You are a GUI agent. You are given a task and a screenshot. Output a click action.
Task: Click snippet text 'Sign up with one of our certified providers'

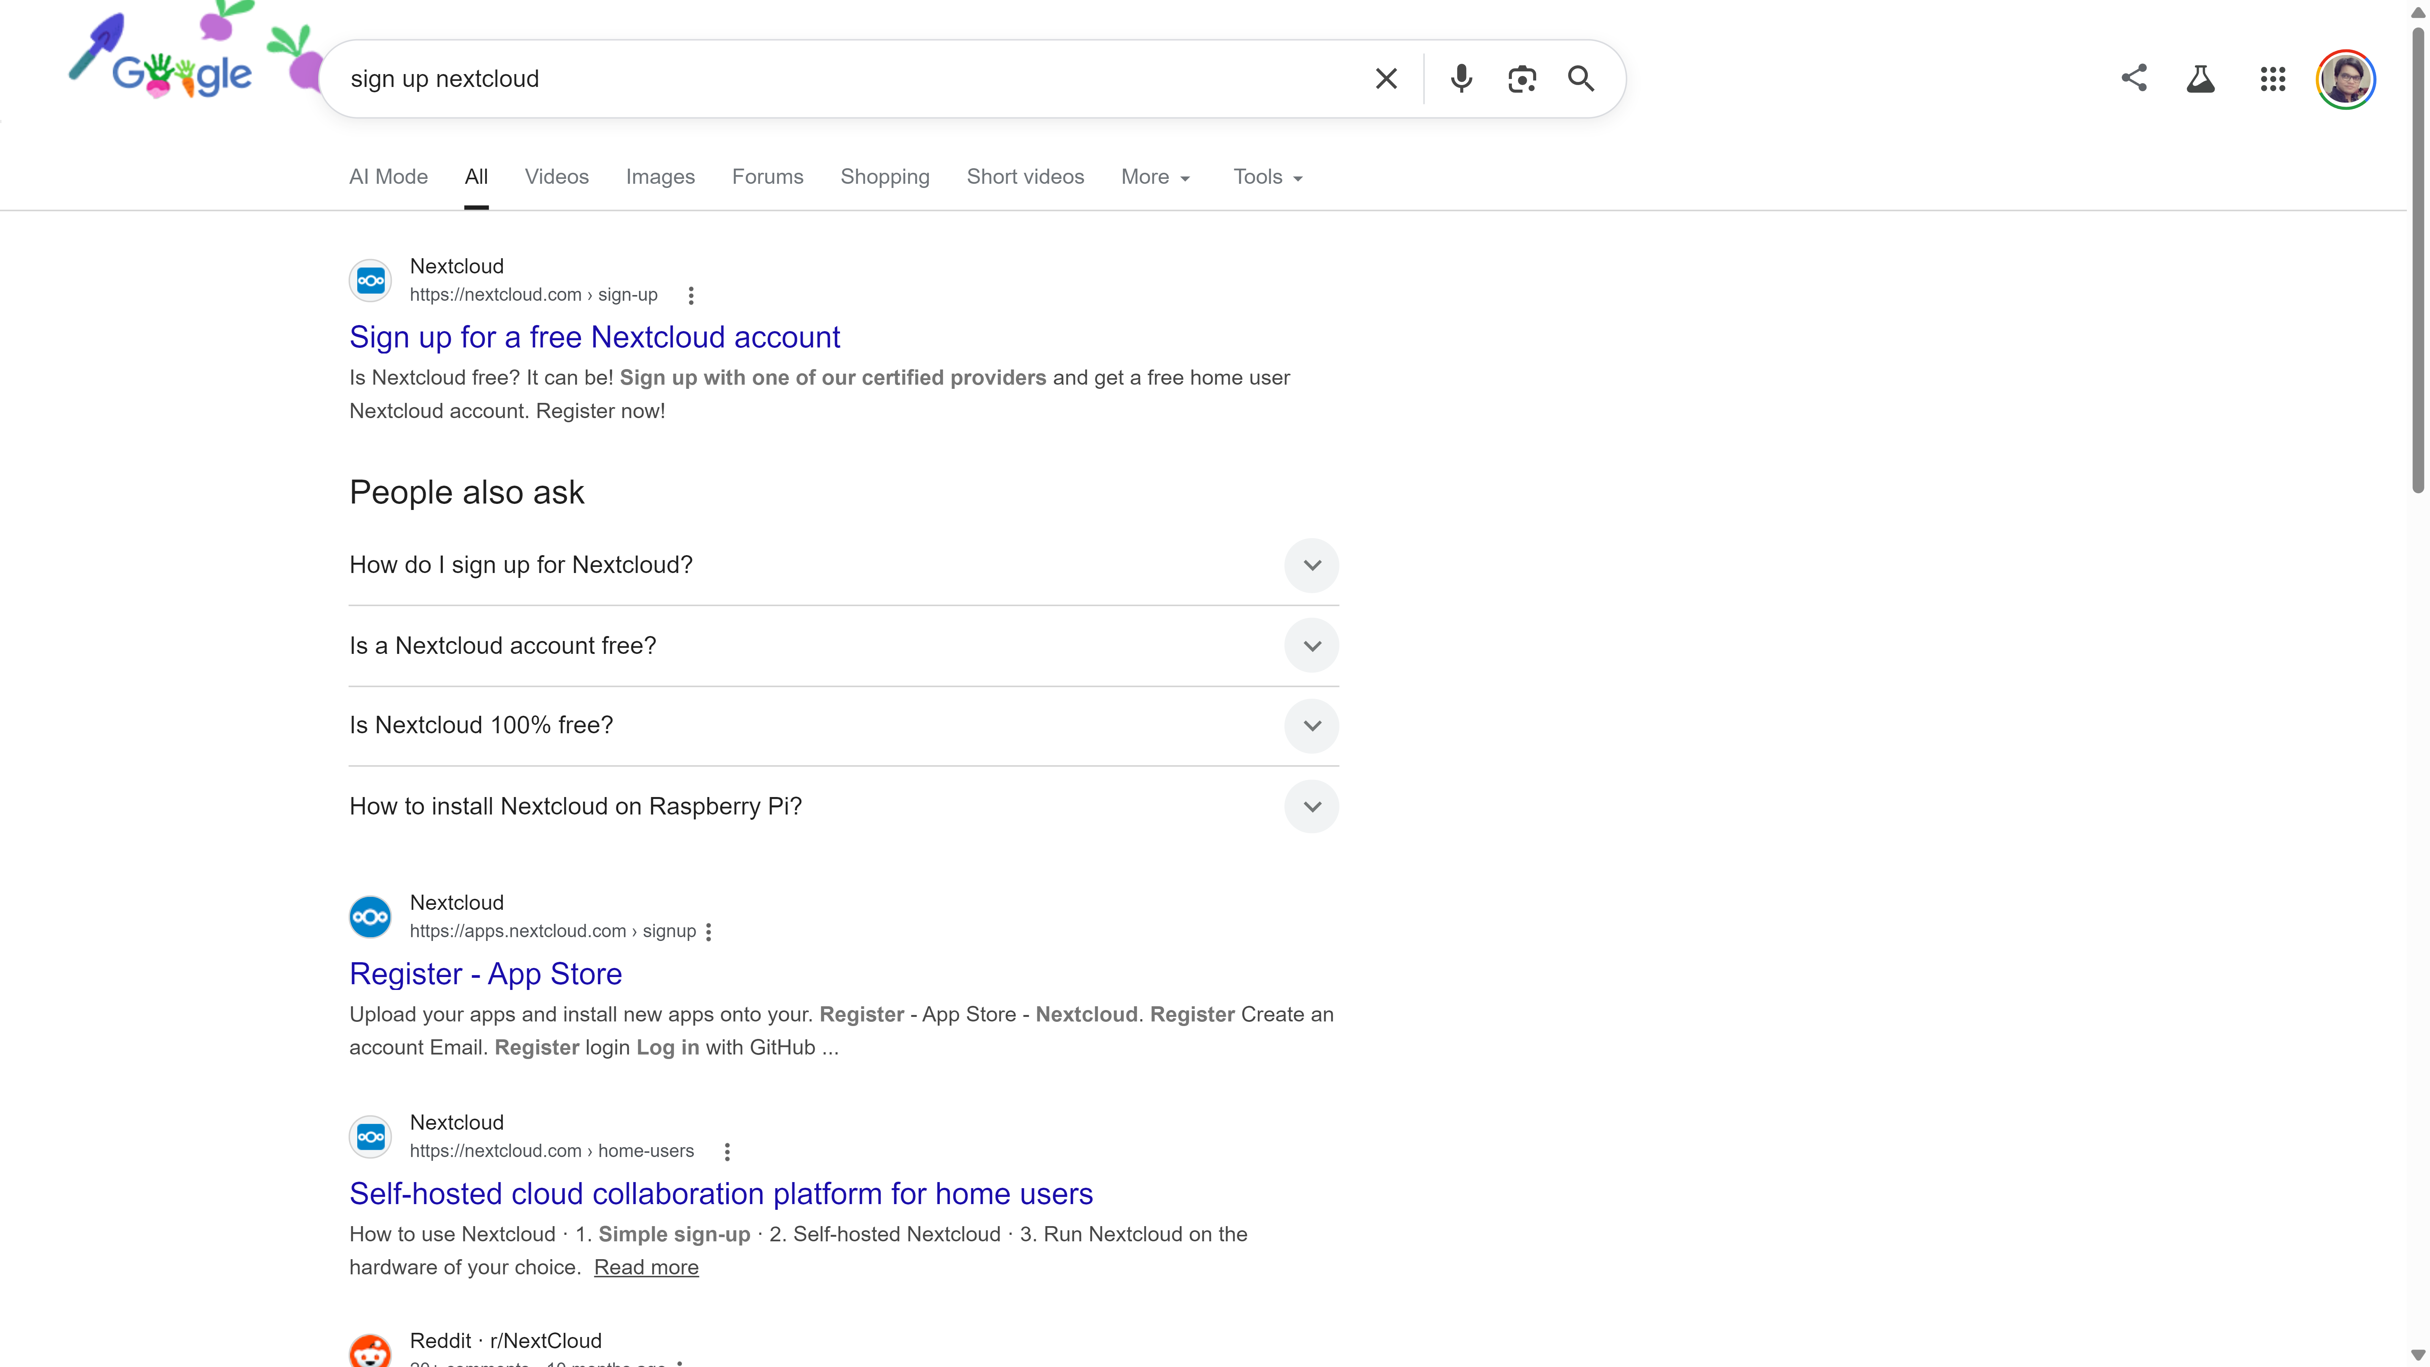833,378
